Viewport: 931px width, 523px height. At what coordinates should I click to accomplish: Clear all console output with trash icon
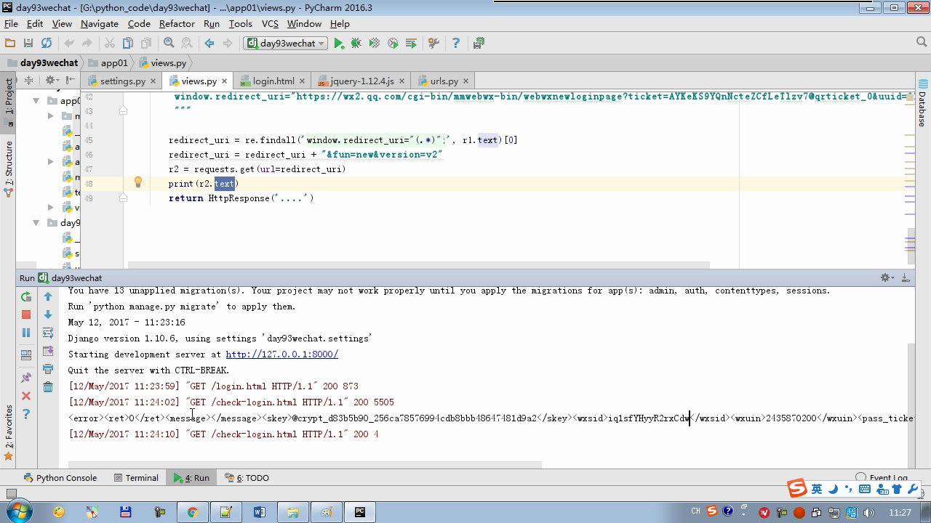click(48, 387)
